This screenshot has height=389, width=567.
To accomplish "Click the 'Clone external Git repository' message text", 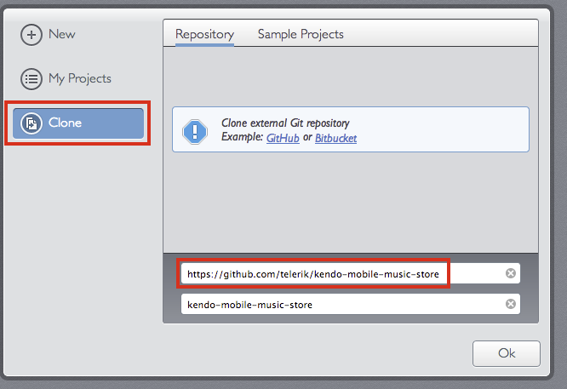I will (x=285, y=123).
